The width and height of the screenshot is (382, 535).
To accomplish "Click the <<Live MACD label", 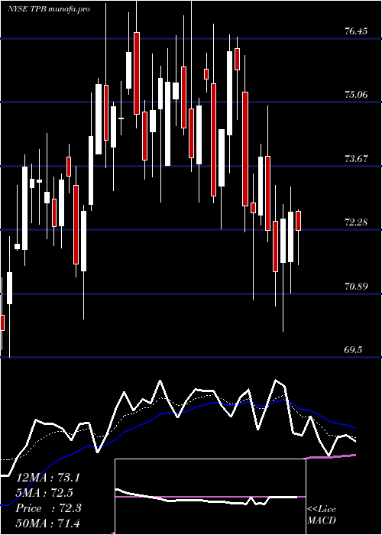I will [x=322, y=515].
